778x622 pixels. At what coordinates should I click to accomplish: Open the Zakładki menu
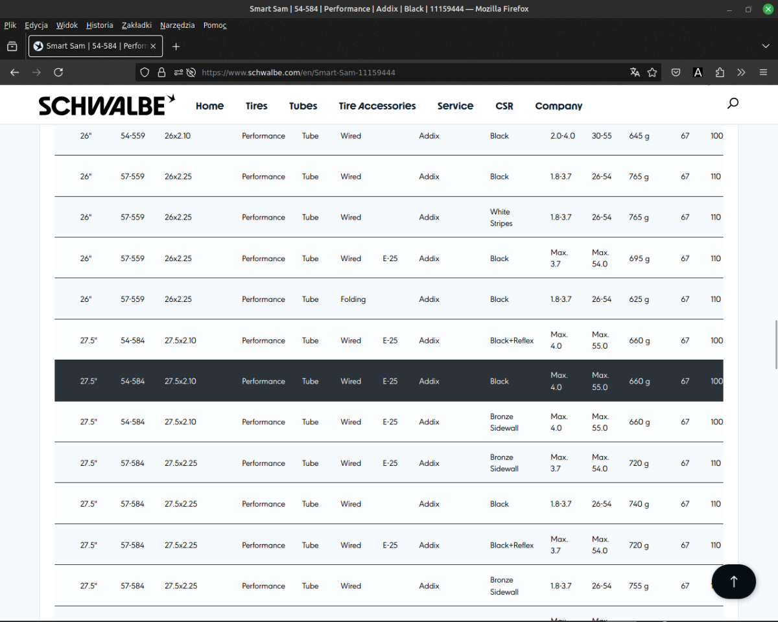(x=136, y=25)
